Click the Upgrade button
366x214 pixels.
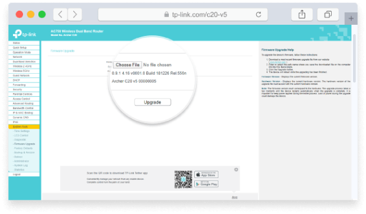click(x=152, y=102)
